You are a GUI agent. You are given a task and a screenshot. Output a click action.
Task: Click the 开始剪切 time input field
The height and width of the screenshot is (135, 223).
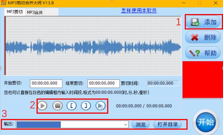(46, 83)
